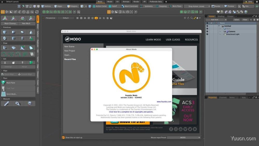259x146 pixels.
Task: Open the Perspective view type dropdown
Action: click(51, 18)
